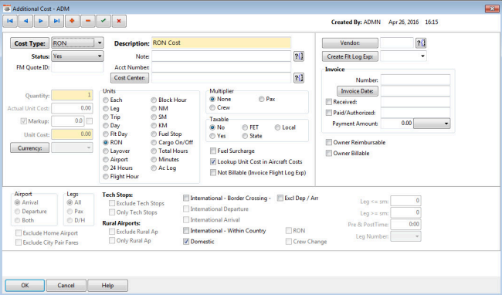Toggle Lookup Unit Cost in Aircraft Costs
Viewport: 502px width, 295px height.
click(213, 161)
